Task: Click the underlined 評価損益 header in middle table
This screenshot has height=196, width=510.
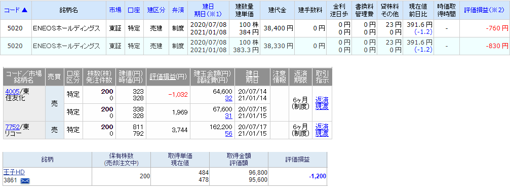Action: coord(162,77)
